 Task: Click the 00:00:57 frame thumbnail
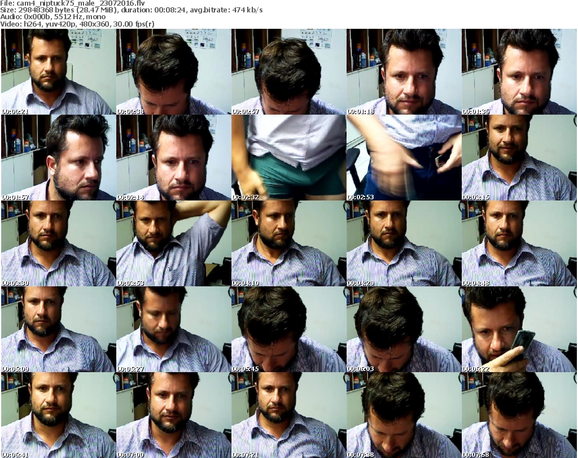tap(288, 72)
